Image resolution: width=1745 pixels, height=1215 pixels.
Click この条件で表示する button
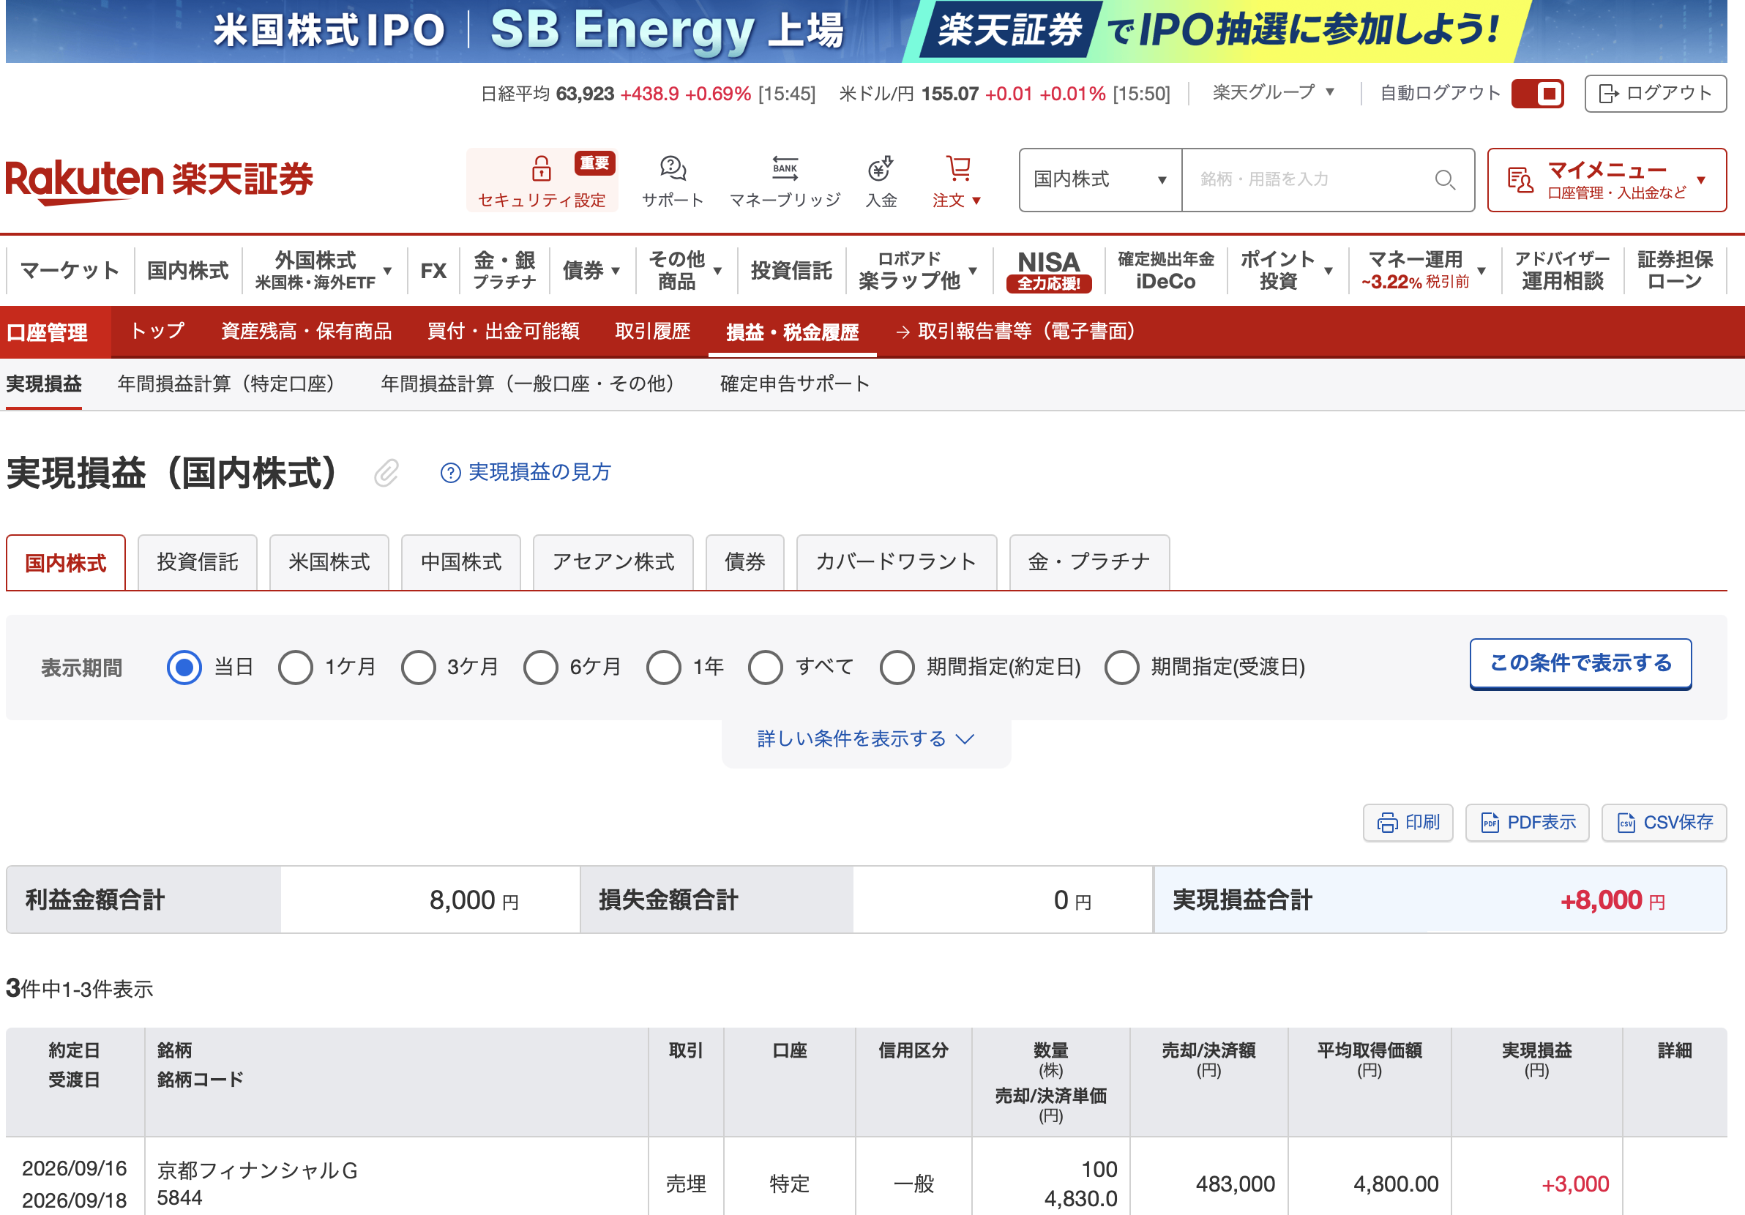tap(1580, 663)
